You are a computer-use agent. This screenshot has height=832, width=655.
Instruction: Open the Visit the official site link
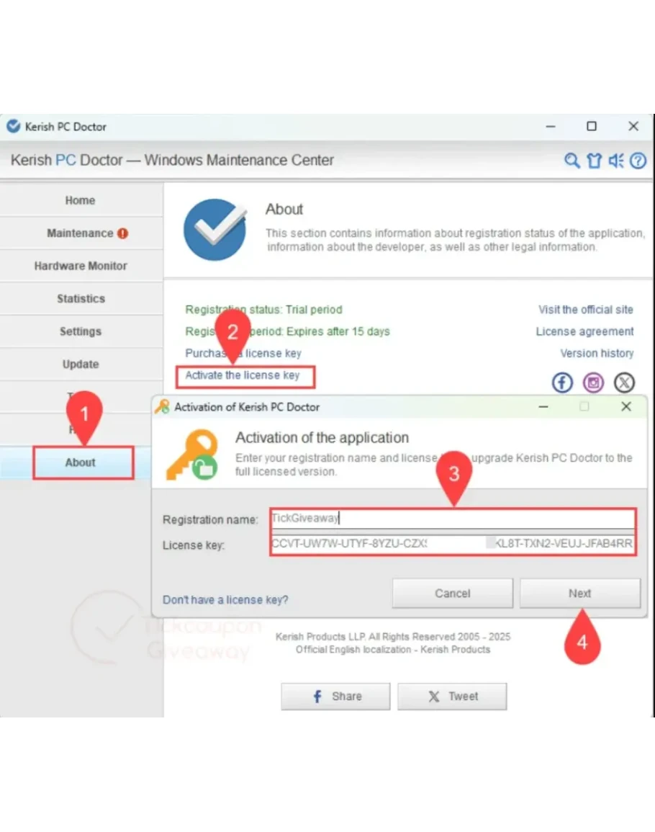(x=585, y=310)
